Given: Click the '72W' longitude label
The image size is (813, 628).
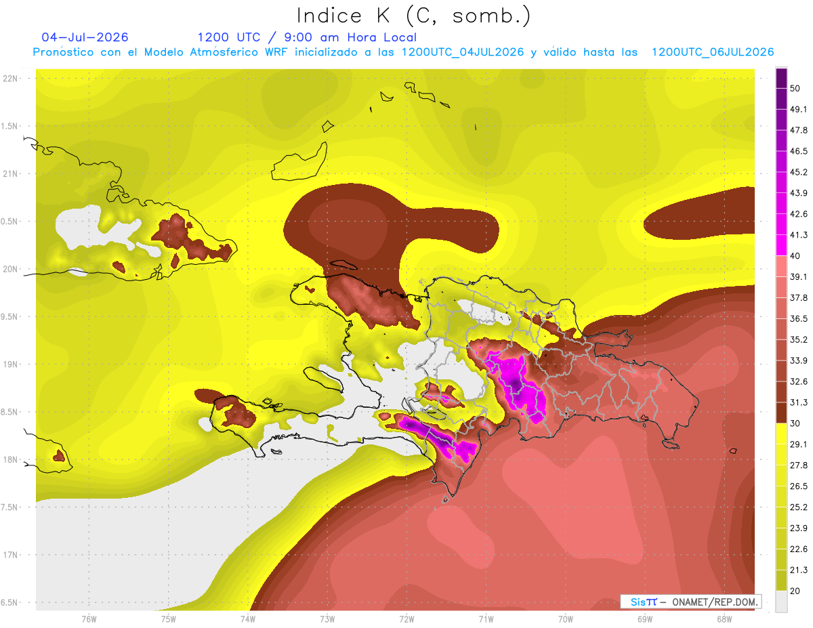Looking at the screenshot, I should click(406, 619).
